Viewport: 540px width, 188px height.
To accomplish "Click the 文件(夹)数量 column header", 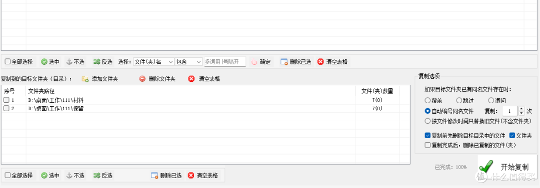I will [377, 91].
